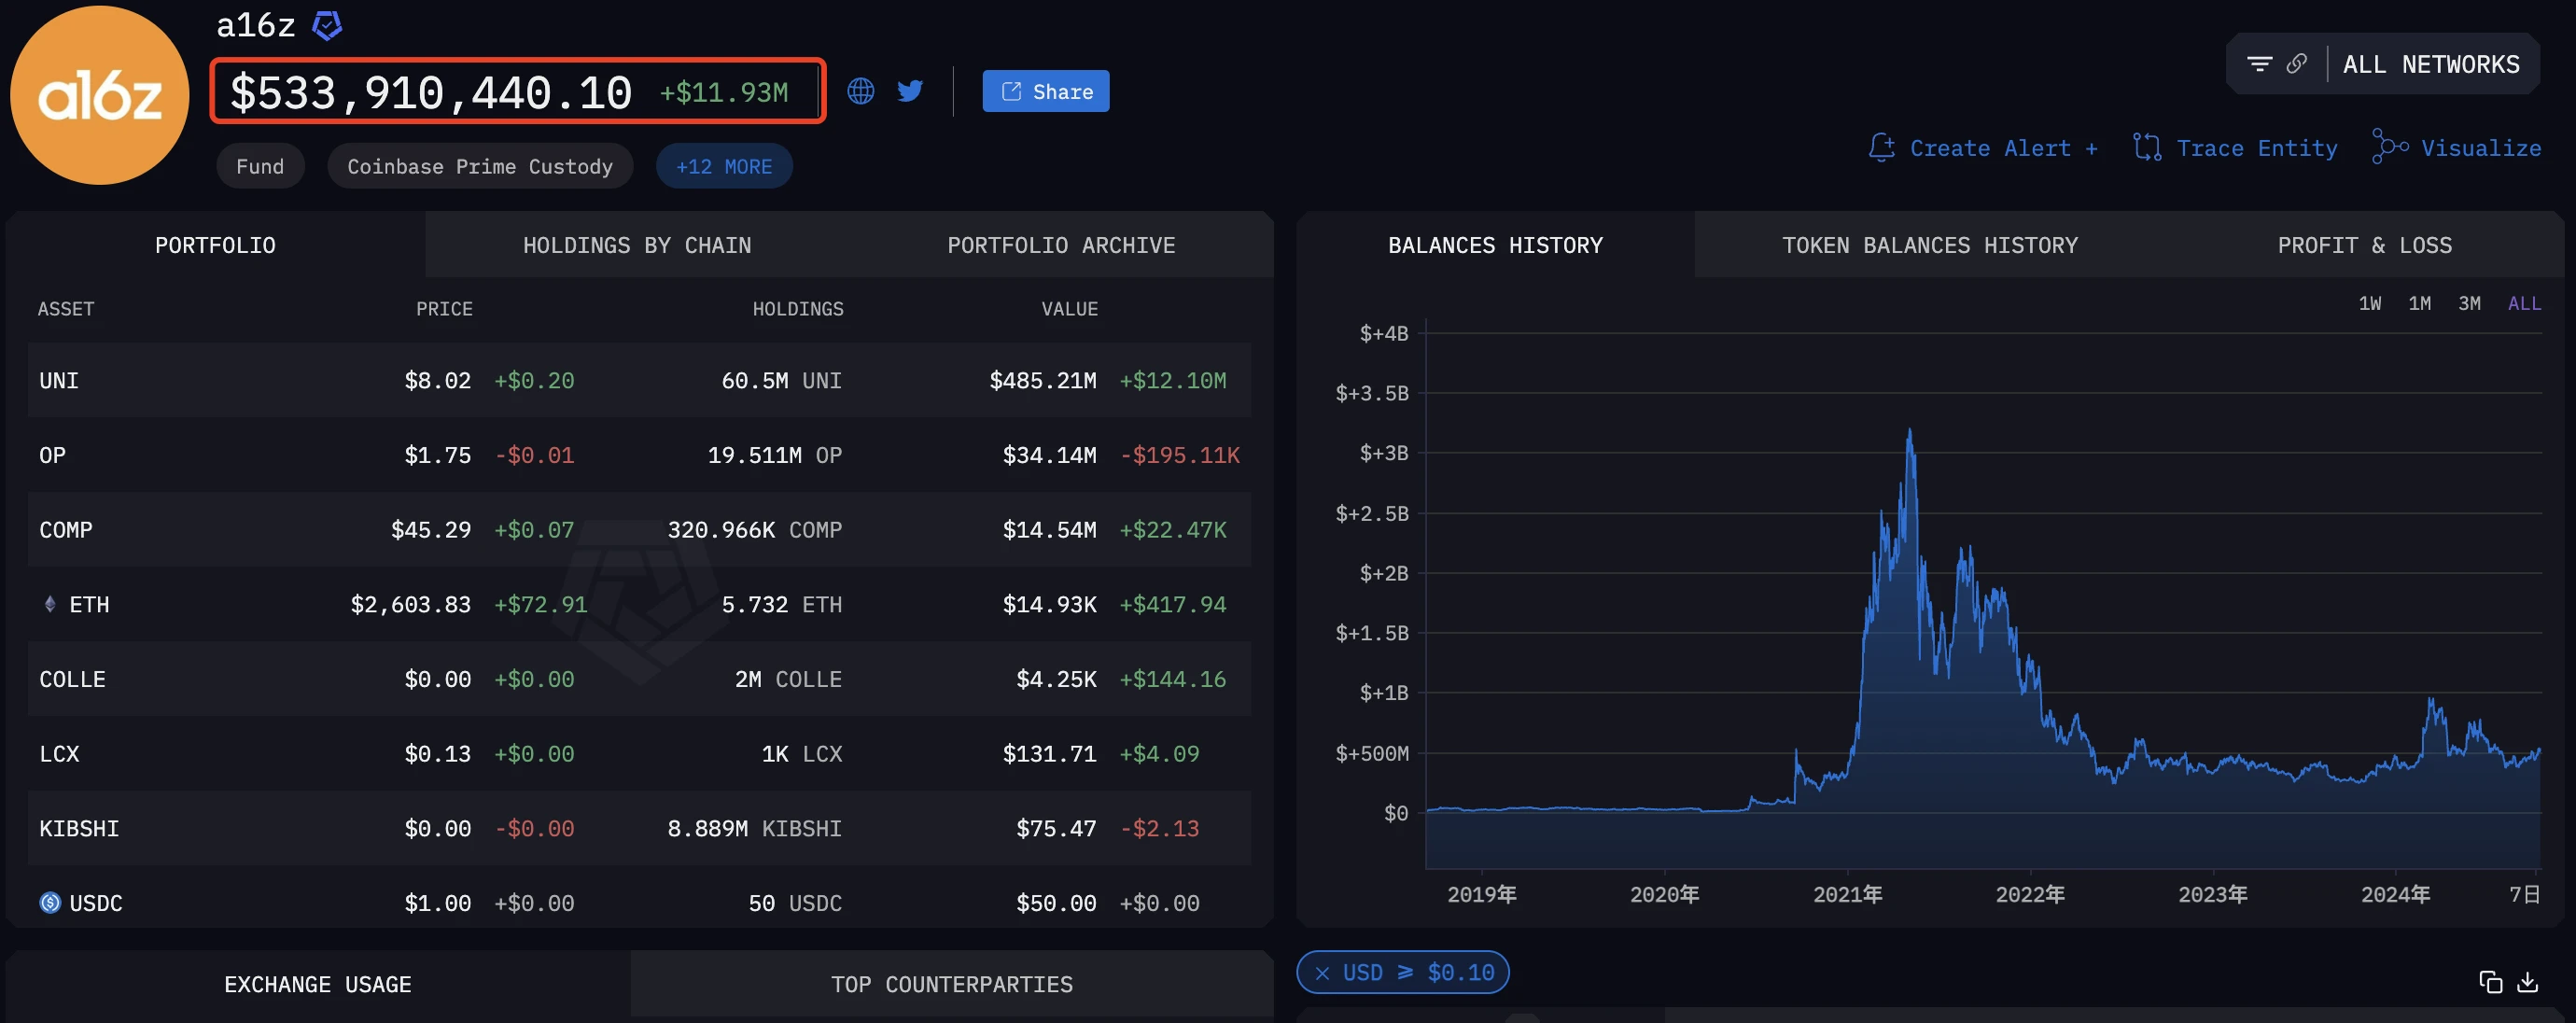Select the 1W time range

[x=2369, y=303]
